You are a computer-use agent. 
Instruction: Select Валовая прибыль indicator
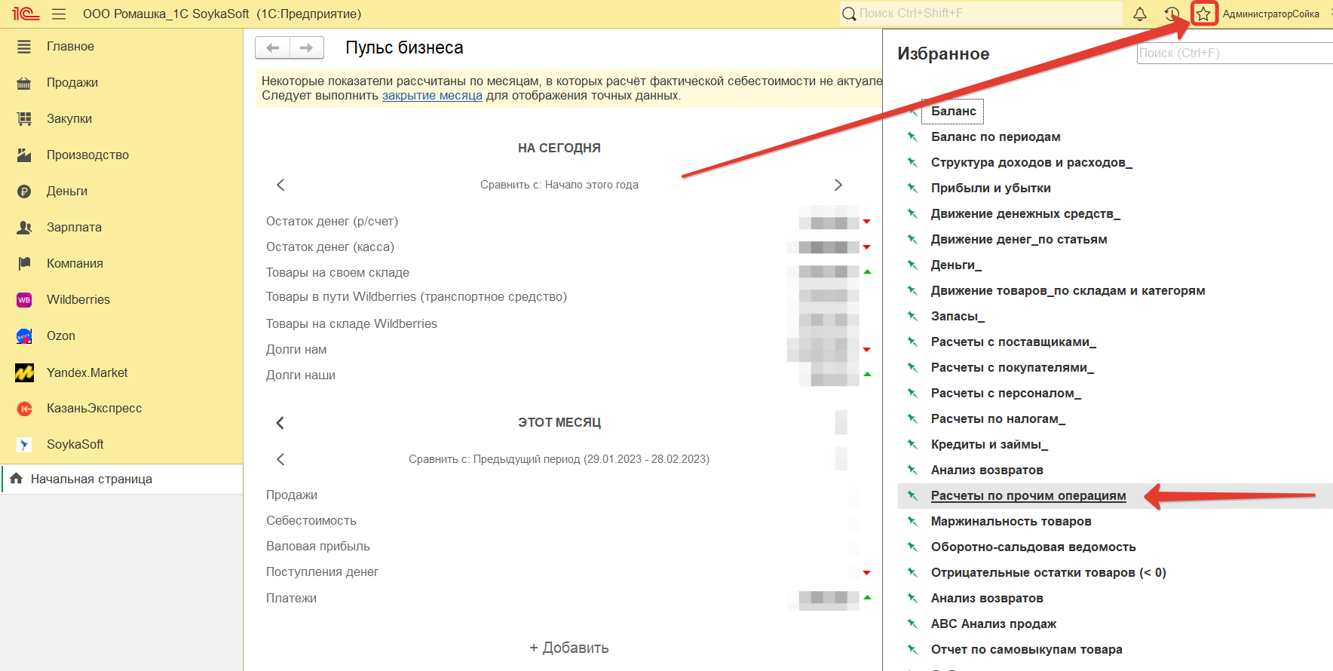point(318,547)
